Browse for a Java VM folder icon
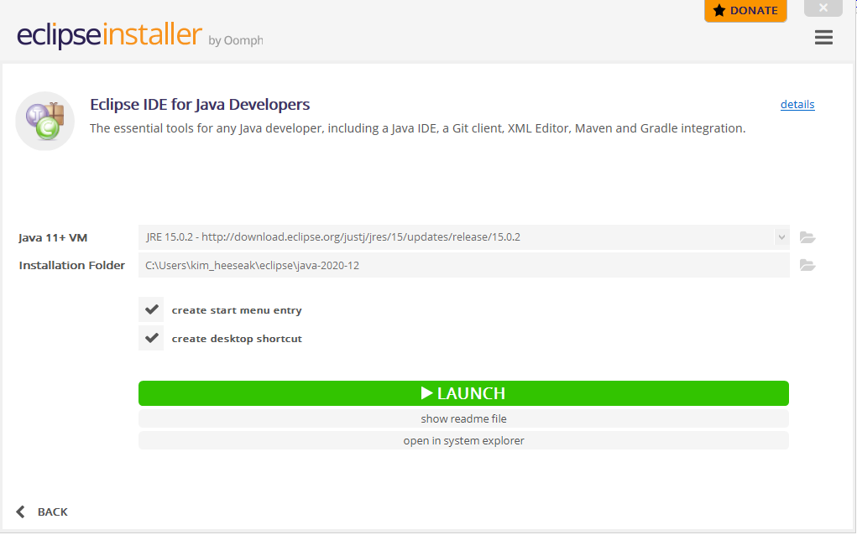Viewport: 857px width, 535px height. [807, 237]
